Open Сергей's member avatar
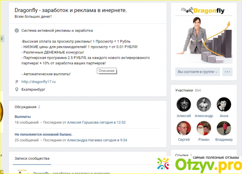The width and height of the screenshot is (242, 174). coord(184,128)
